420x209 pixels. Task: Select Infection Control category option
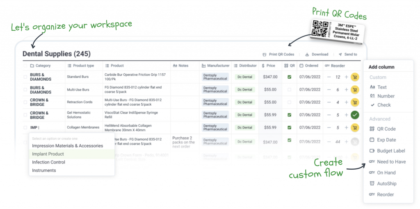point(48,162)
